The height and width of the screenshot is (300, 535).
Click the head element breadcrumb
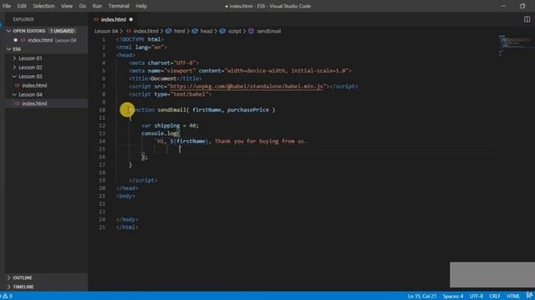pos(206,31)
